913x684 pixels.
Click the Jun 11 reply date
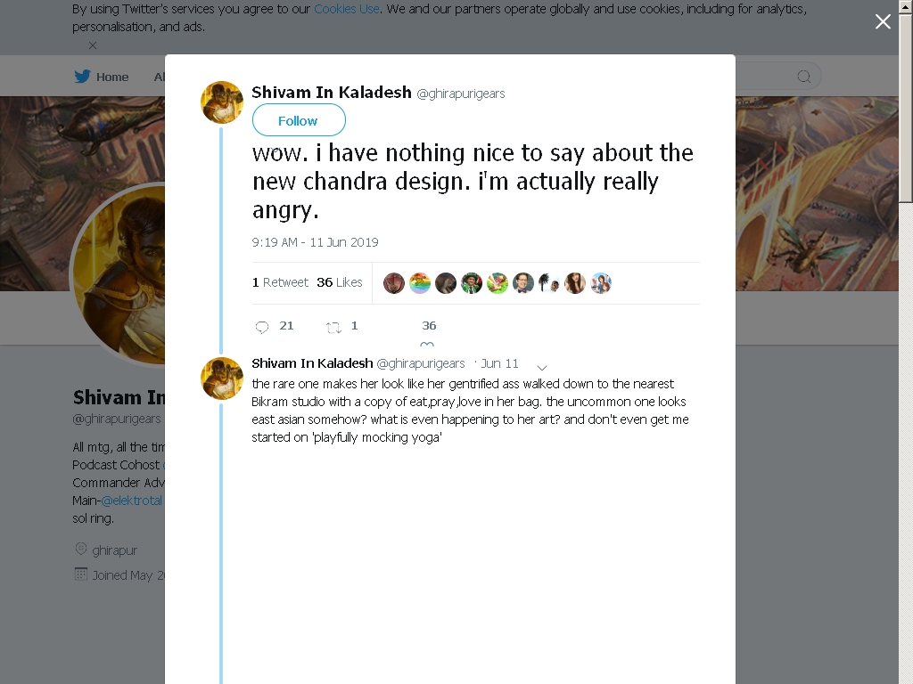click(x=499, y=363)
